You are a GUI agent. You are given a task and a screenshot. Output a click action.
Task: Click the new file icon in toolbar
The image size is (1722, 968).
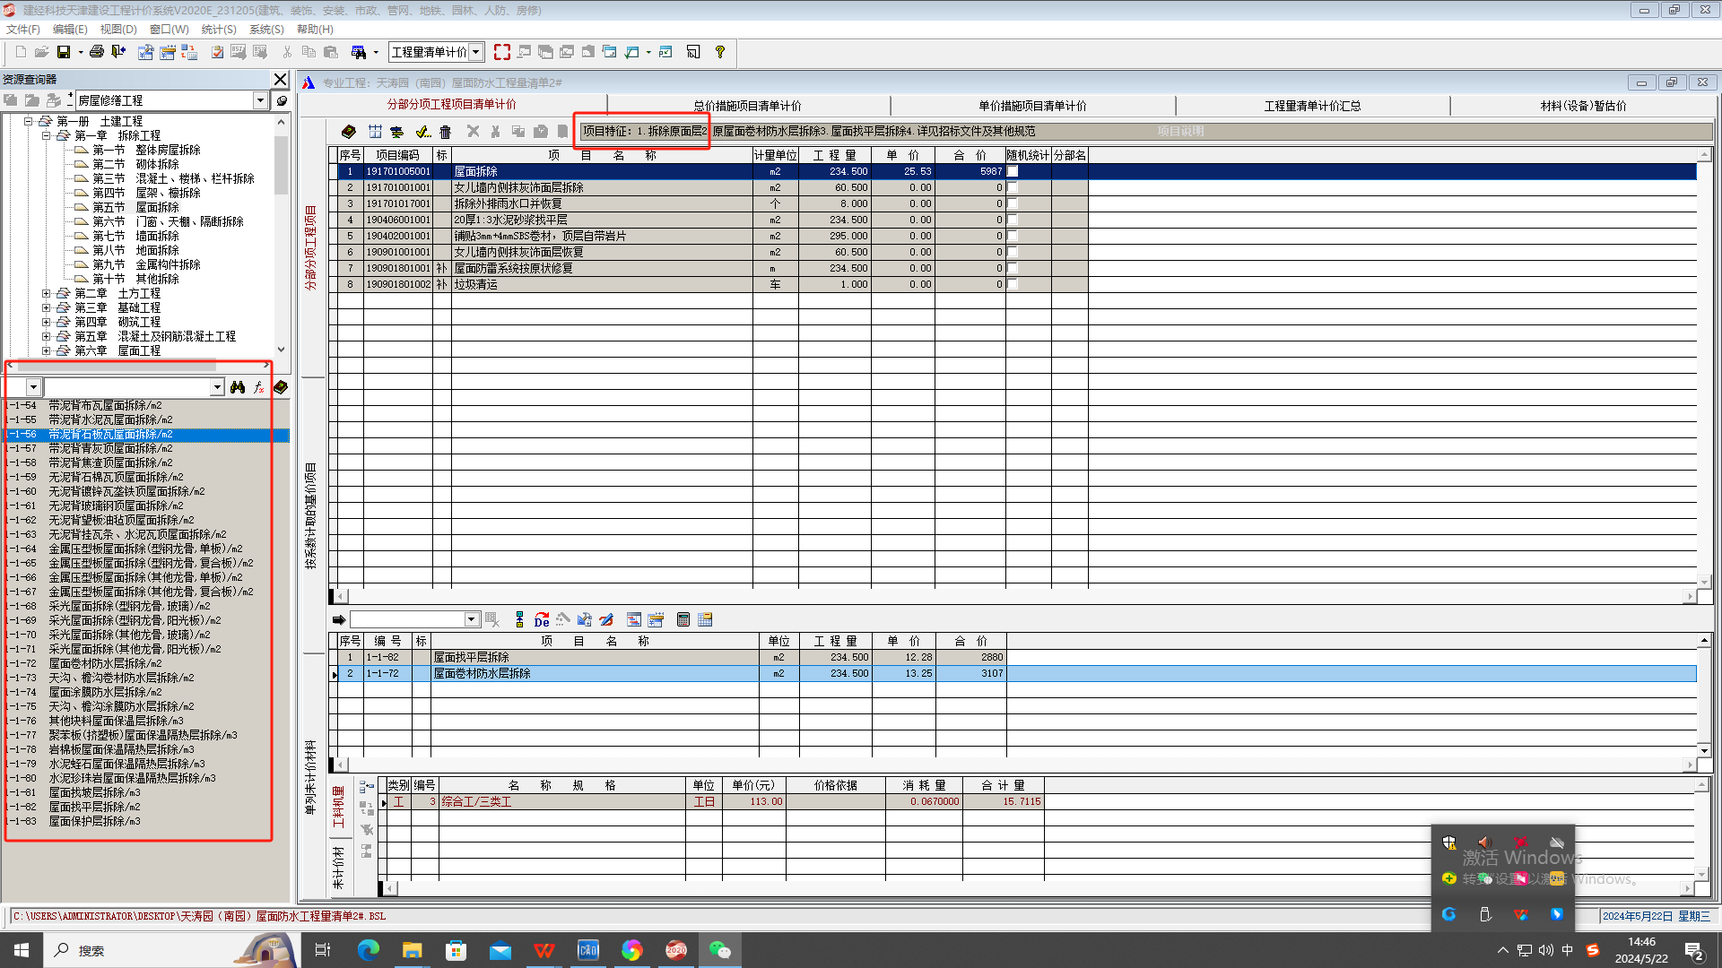pos(21,52)
